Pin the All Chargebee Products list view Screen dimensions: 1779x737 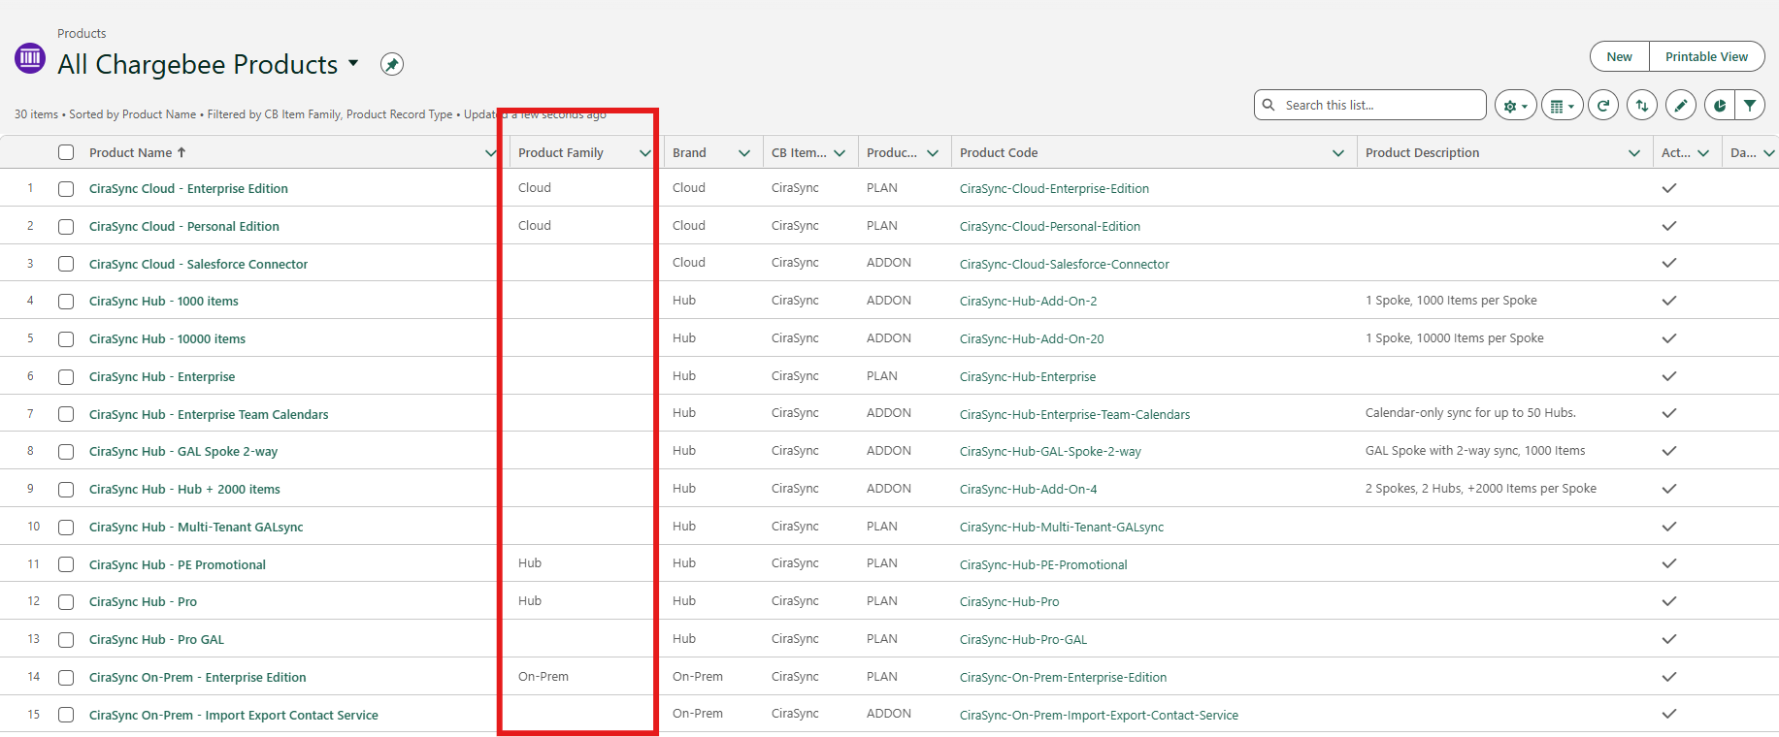(x=391, y=64)
